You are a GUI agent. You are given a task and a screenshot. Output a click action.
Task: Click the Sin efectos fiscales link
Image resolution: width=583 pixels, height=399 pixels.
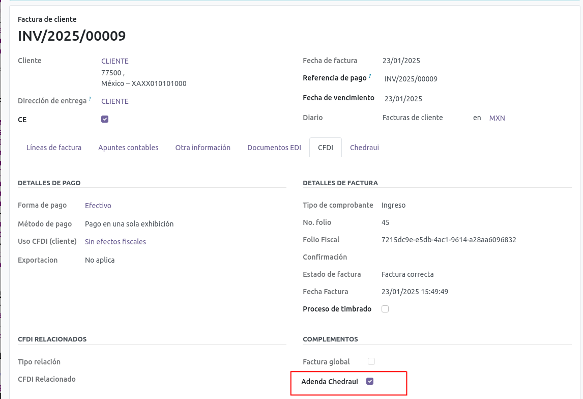click(115, 242)
